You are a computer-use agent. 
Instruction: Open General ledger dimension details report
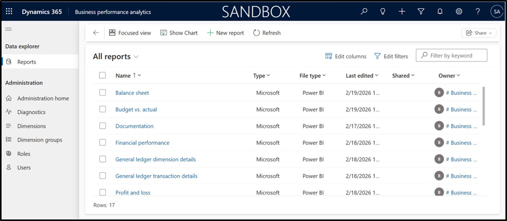pyautogui.click(x=156, y=159)
